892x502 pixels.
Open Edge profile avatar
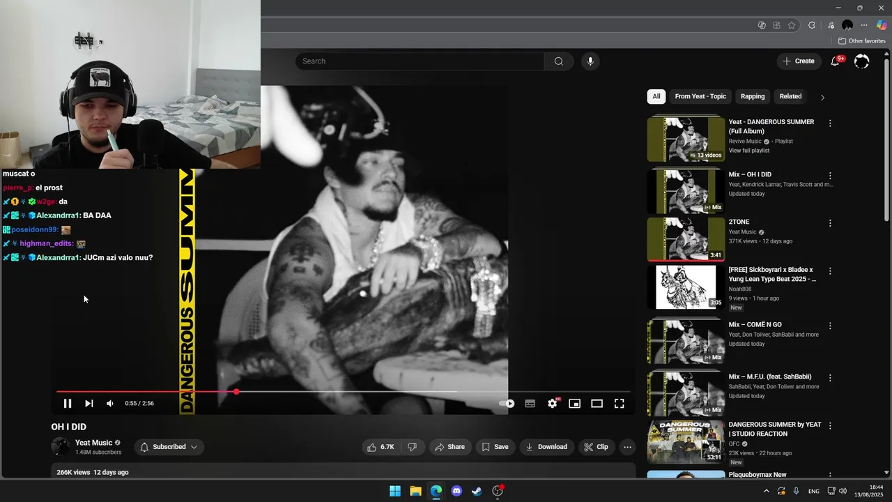click(x=847, y=25)
